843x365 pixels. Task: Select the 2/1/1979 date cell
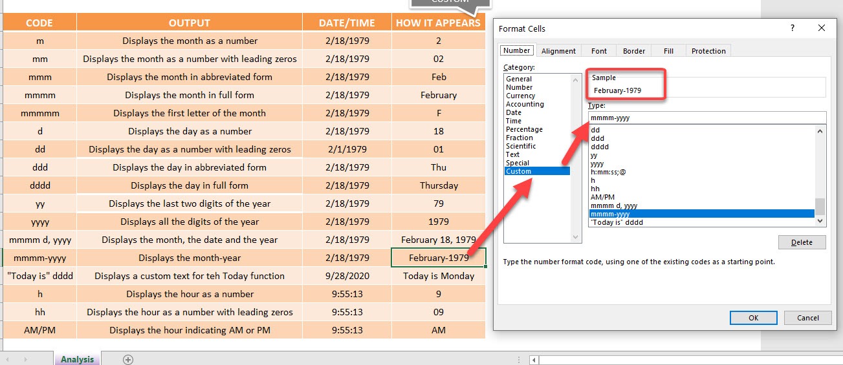(x=347, y=149)
